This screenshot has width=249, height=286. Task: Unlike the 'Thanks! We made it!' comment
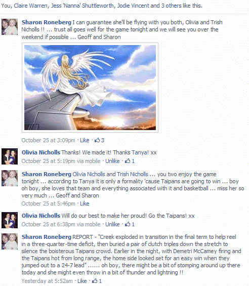pyautogui.click(x=112, y=161)
